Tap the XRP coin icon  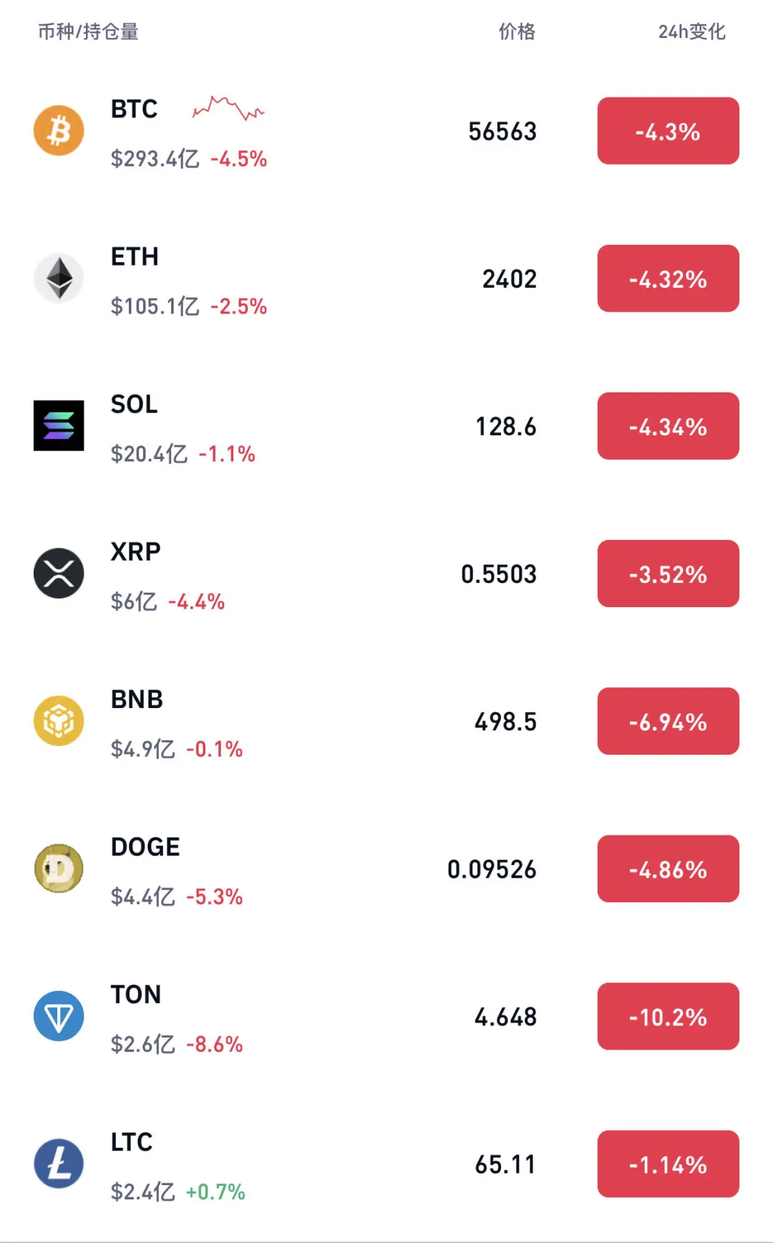(x=59, y=574)
